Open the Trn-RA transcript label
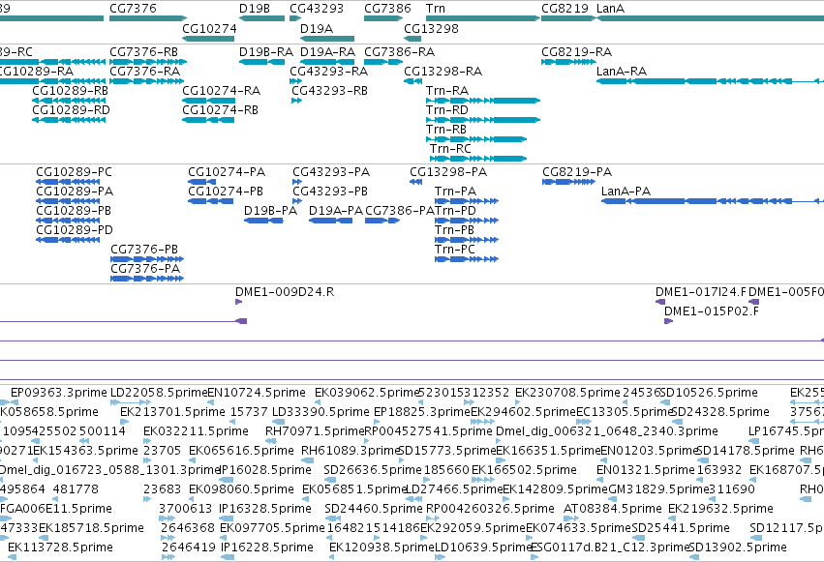Screen dimensions: 824x562 tap(446, 91)
